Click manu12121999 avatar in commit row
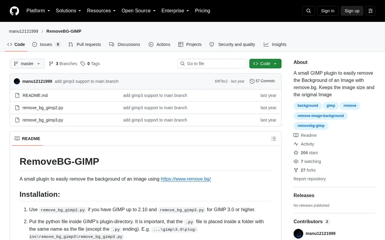 tap(17, 81)
